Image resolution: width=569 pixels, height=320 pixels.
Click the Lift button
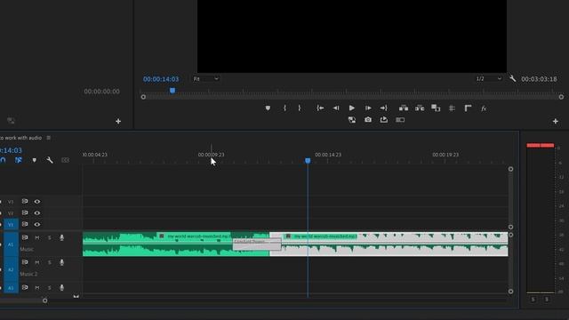click(x=404, y=108)
